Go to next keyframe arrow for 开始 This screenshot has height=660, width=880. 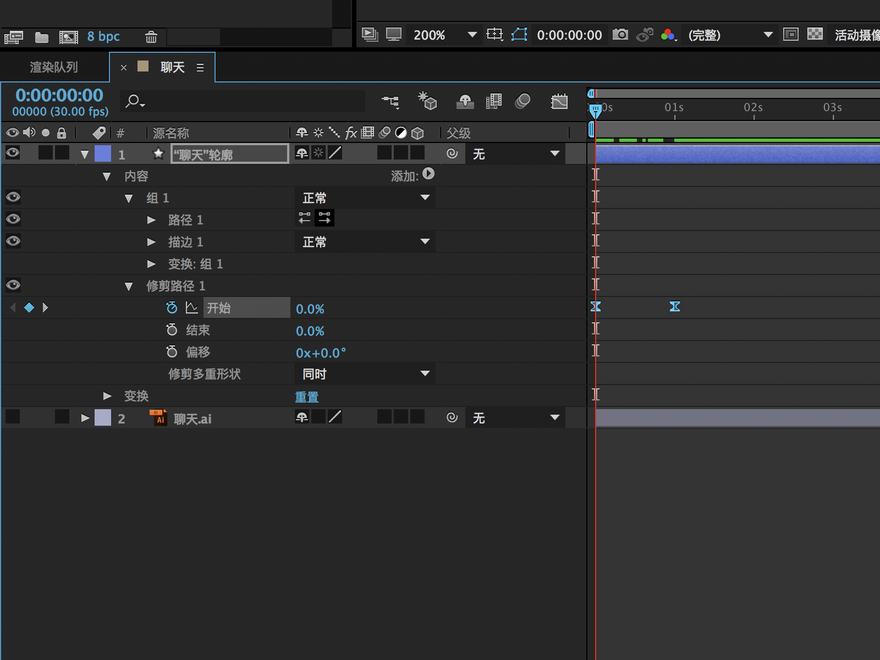pyautogui.click(x=45, y=307)
